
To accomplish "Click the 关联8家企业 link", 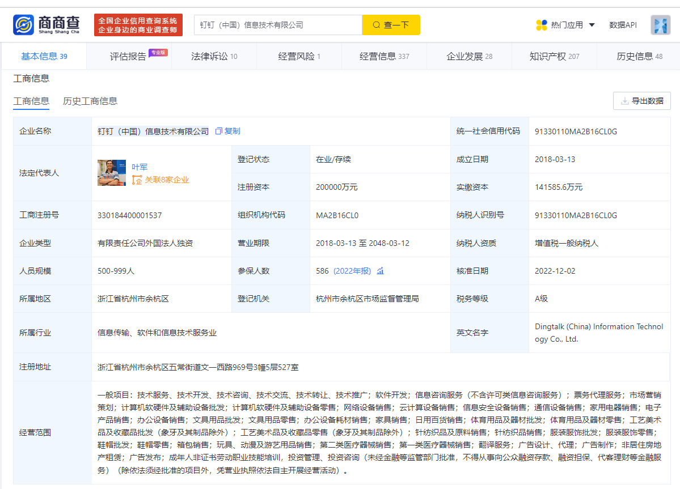I will click(x=167, y=180).
